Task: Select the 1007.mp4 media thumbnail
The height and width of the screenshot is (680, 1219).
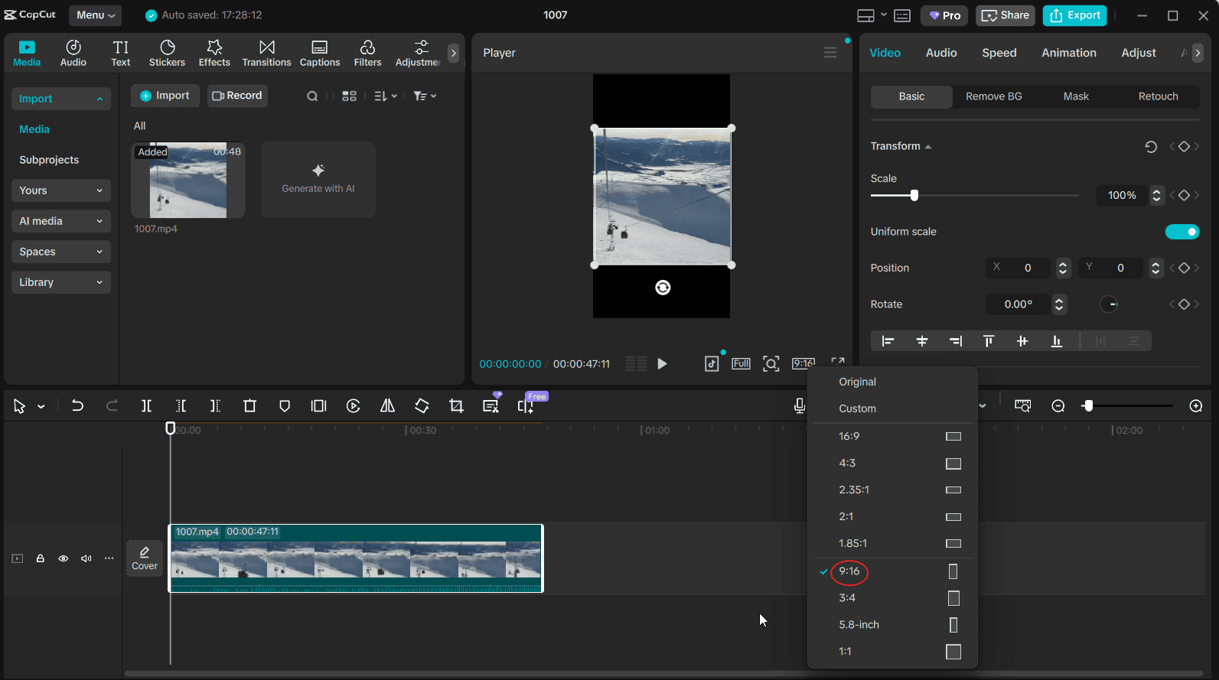Action: point(188,181)
